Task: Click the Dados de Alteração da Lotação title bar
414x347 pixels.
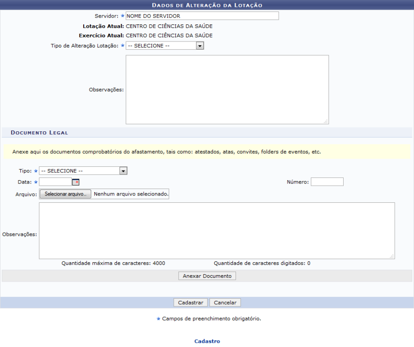Action: point(207,5)
